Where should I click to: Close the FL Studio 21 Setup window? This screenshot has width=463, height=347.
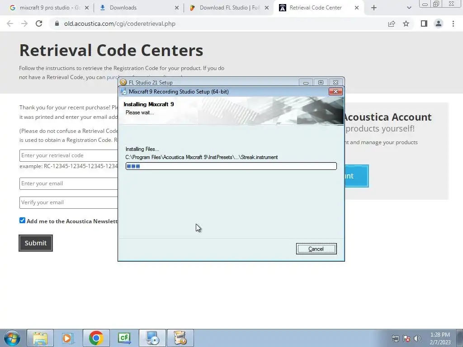[335, 82]
